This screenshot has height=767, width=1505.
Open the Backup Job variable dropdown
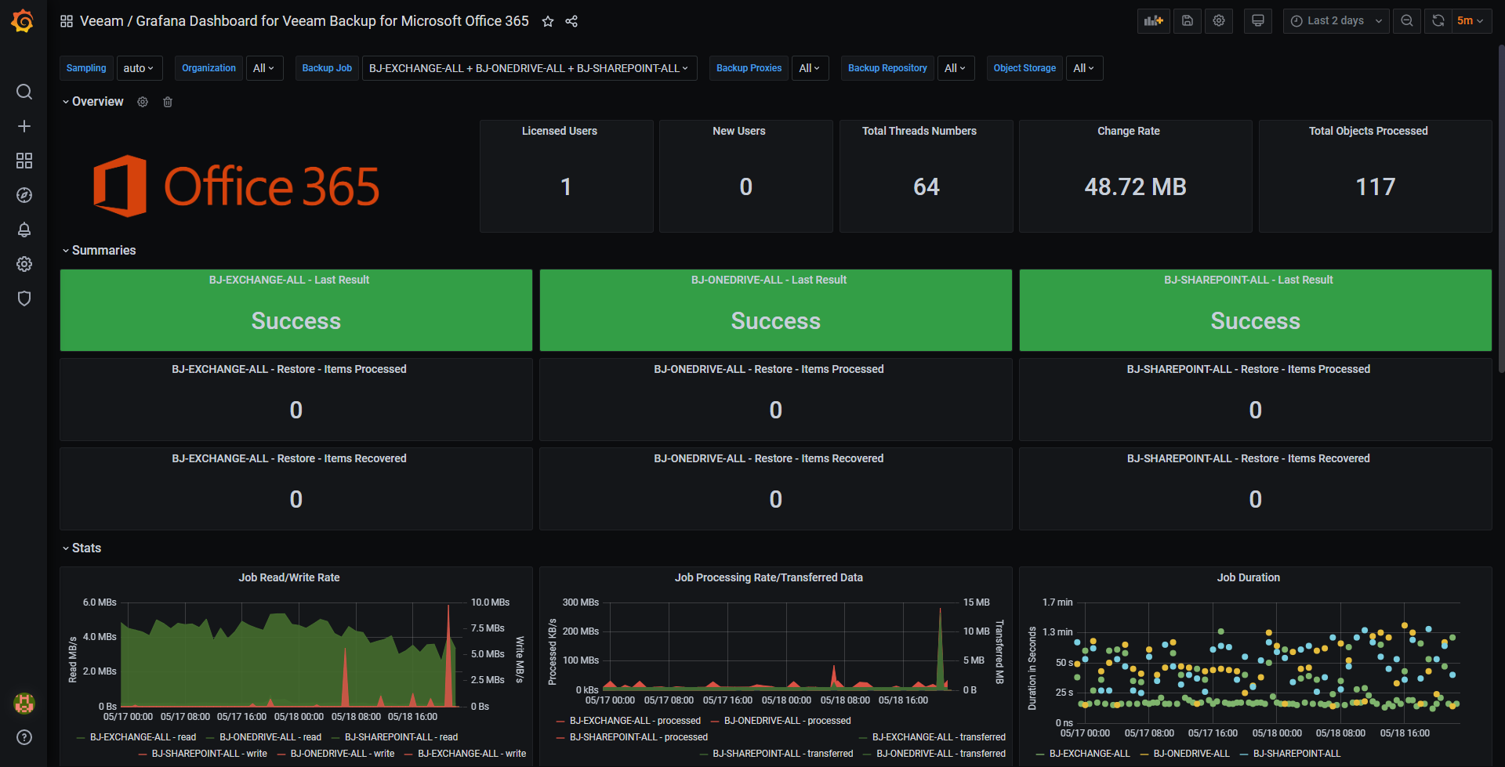point(529,68)
